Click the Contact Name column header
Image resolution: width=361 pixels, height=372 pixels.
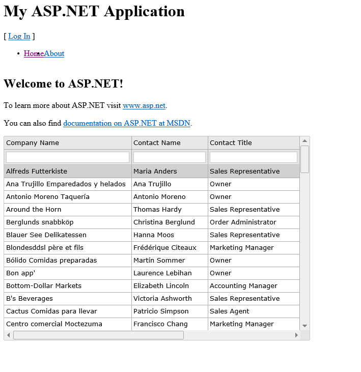tap(170, 143)
